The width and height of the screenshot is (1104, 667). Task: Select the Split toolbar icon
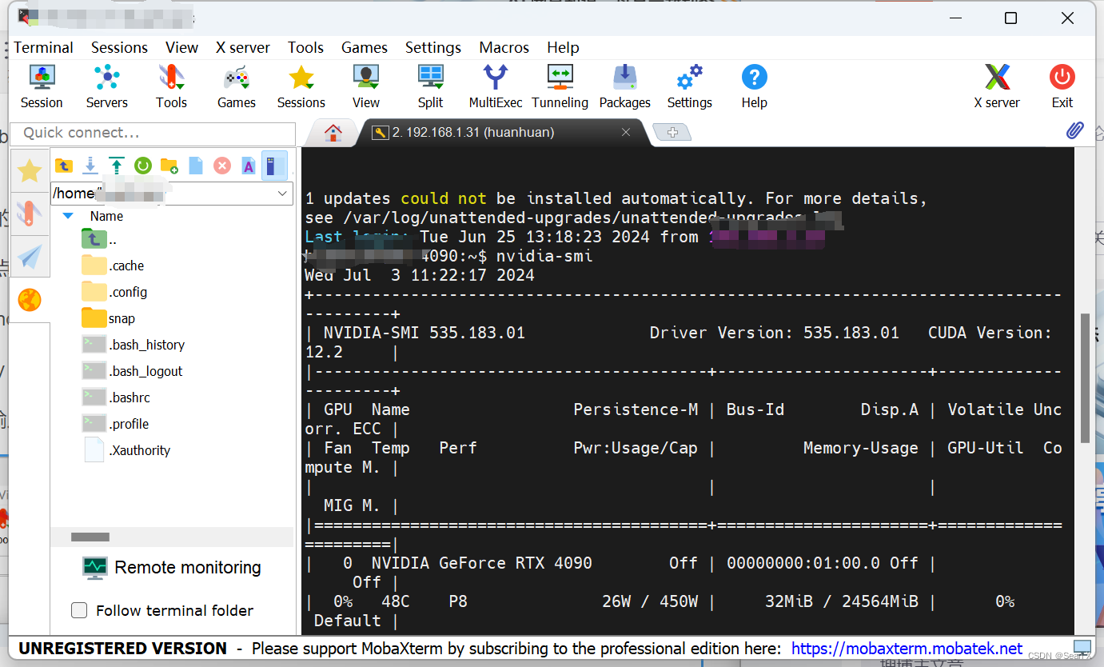[430, 86]
